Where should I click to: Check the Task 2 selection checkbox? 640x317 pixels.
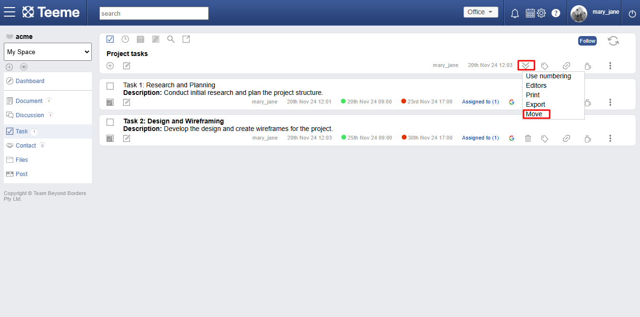coord(110,122)
